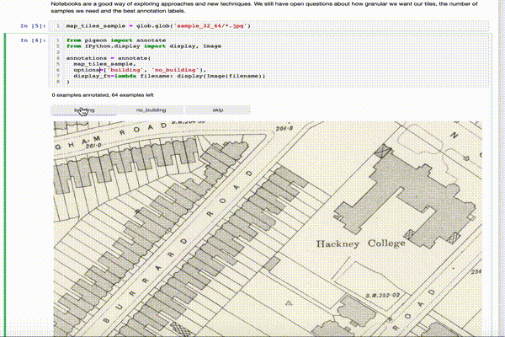Click into the glob.glob code line
This screenshot has height=337, width=505.
(x=151, y=26)
